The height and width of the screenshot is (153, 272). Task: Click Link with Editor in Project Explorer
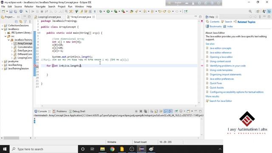(x=21, y=22)
